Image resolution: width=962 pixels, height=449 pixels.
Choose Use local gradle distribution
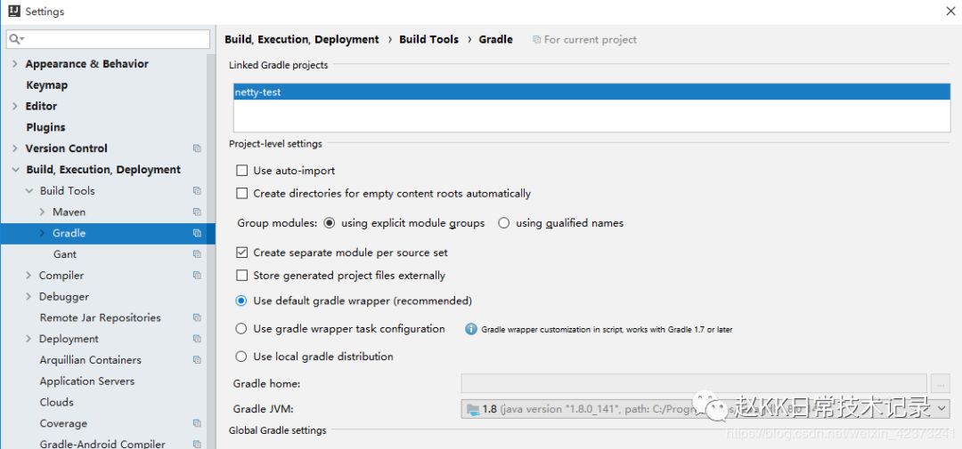pos(241,357)
